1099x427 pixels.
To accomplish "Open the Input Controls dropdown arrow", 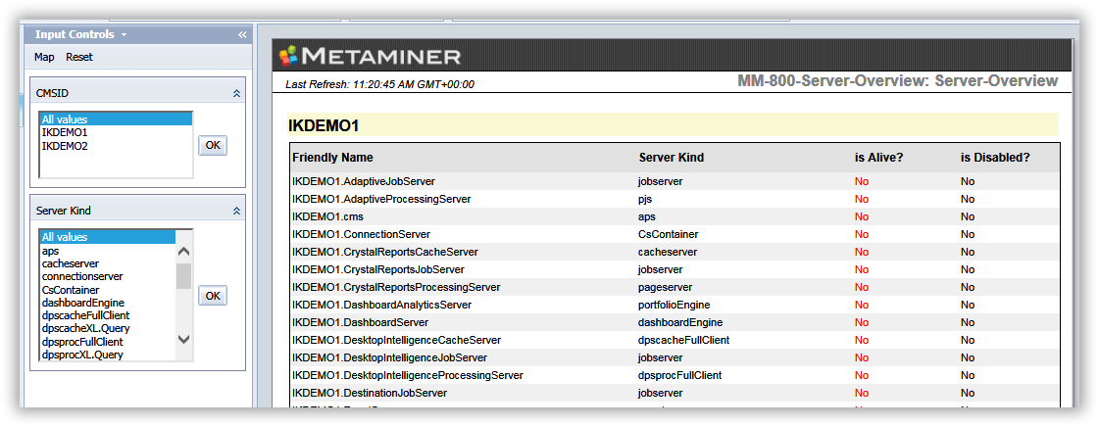I will point(125,34).
